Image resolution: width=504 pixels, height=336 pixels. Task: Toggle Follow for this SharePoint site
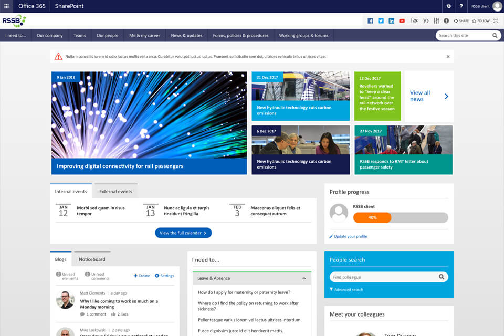point(480,21)
